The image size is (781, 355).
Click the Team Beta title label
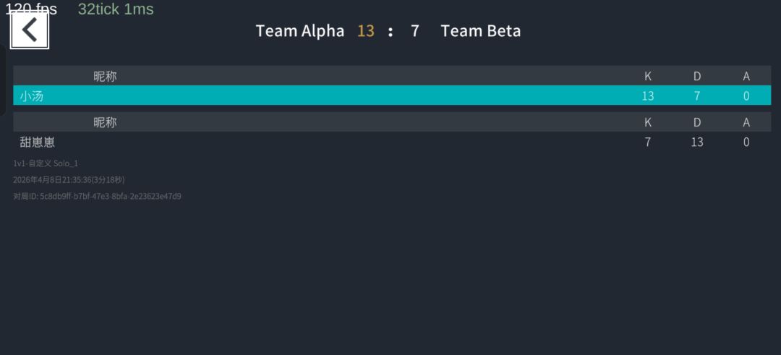click(x=480, y=31)
